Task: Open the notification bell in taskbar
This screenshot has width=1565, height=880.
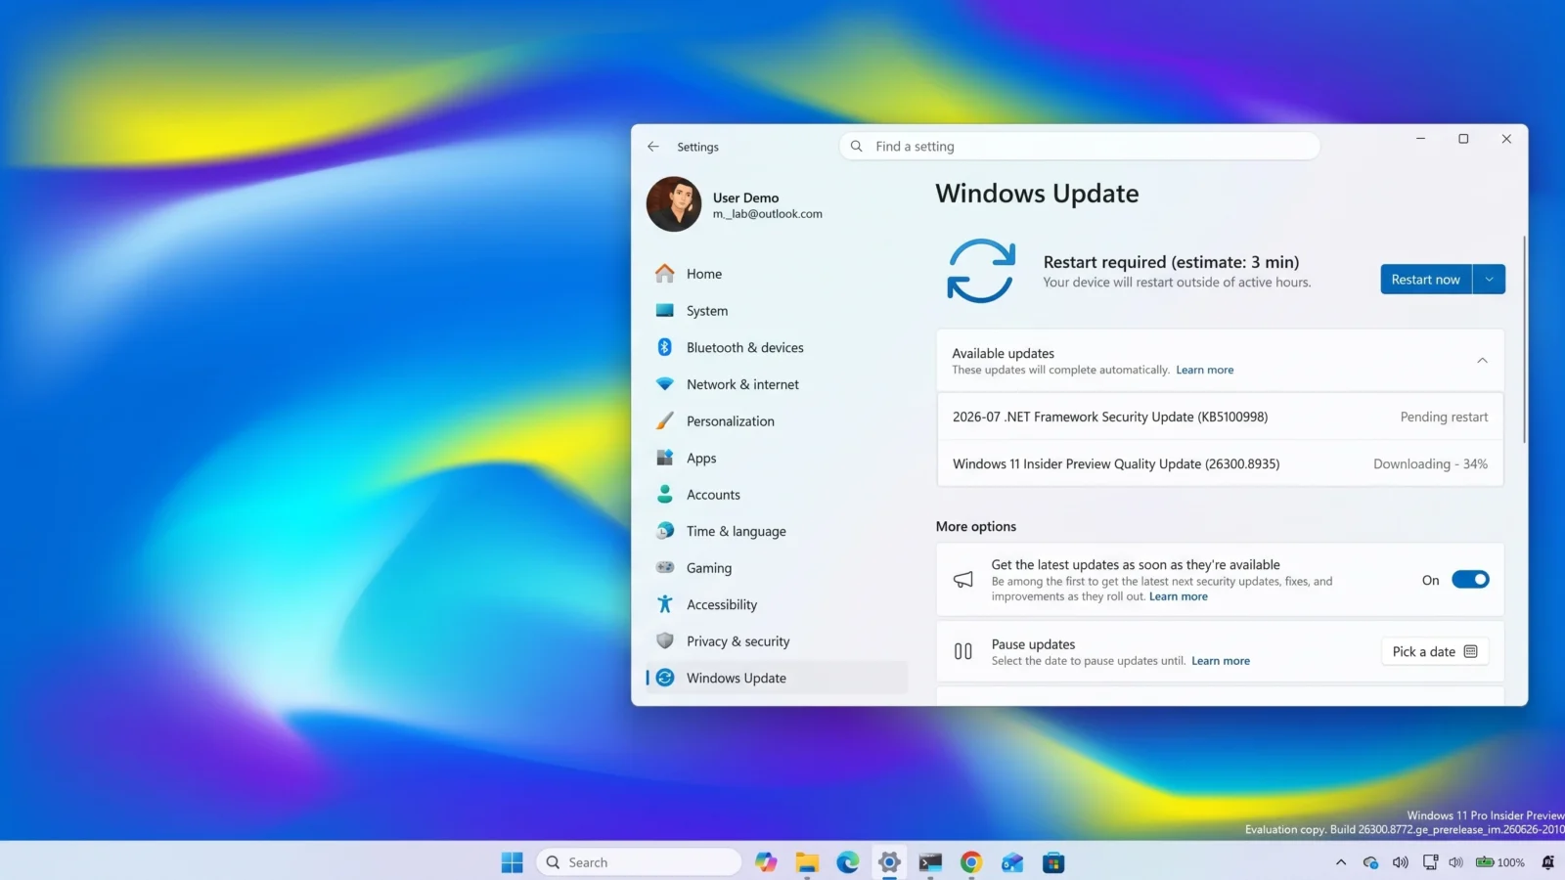Action: click(1547, 862)
